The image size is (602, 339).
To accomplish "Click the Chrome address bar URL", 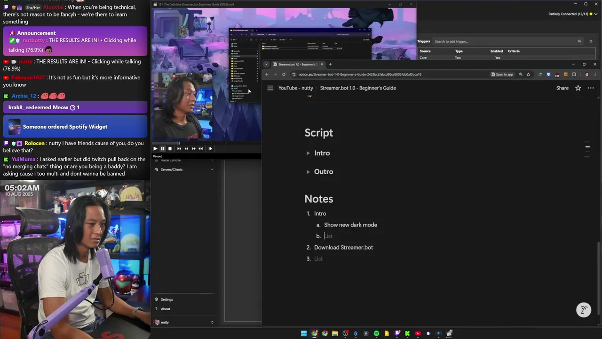I will coord(360,74).
